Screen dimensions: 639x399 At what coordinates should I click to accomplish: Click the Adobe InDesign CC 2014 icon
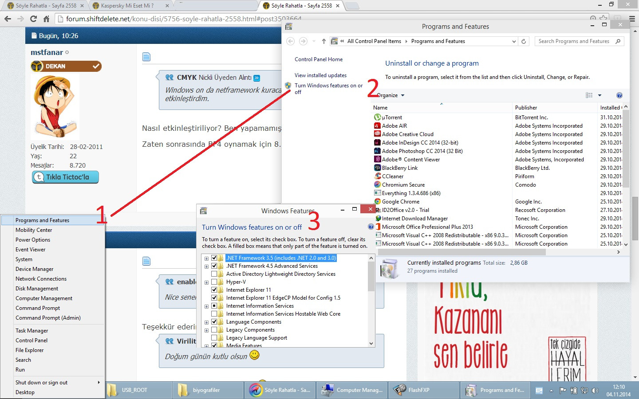pos(378,143)
